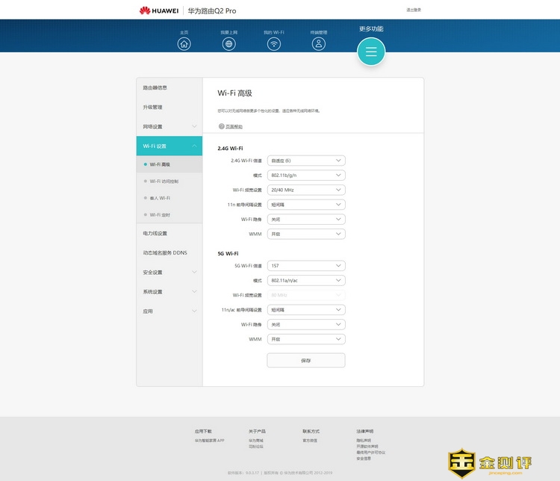Click the 更多功能 hamburger menu icon
Screen dimensions: 560x481
click(371, 52)
